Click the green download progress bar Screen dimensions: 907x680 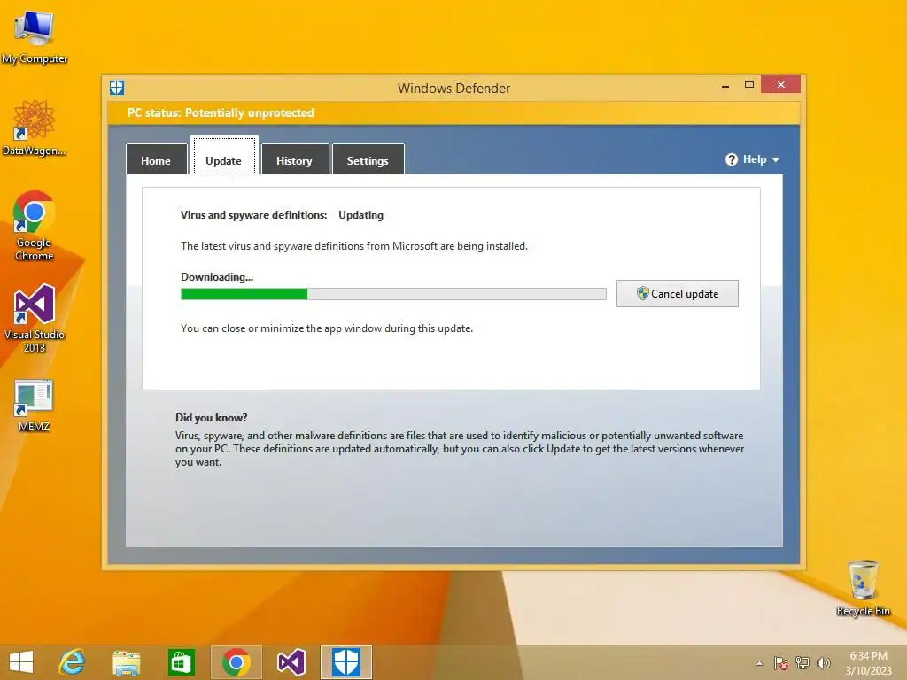point(393,294)
